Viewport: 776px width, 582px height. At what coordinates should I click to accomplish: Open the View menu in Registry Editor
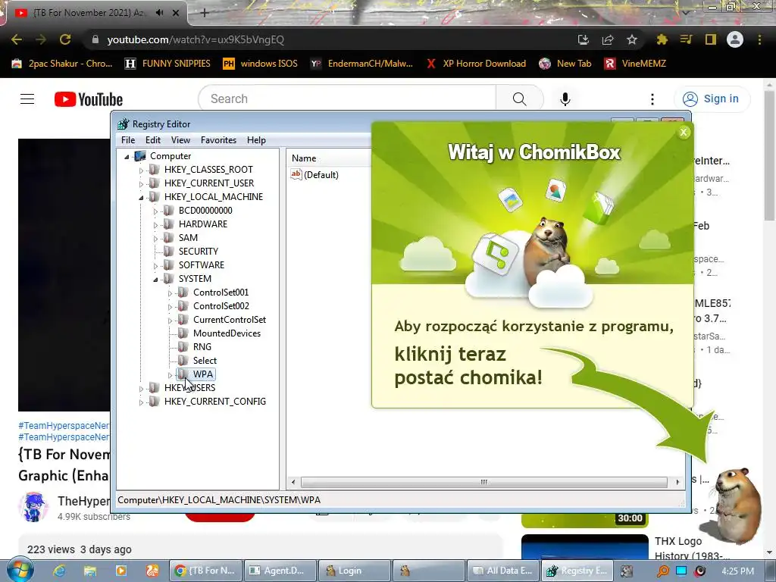[180, 140]
